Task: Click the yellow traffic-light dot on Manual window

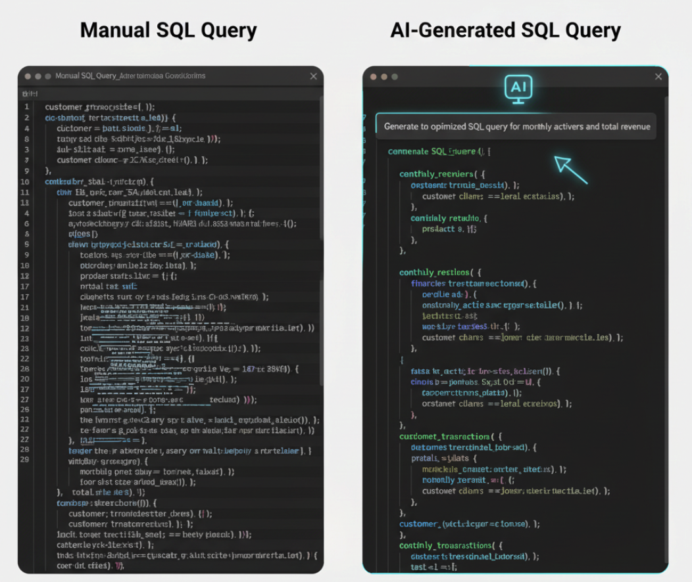Action: 37,76
